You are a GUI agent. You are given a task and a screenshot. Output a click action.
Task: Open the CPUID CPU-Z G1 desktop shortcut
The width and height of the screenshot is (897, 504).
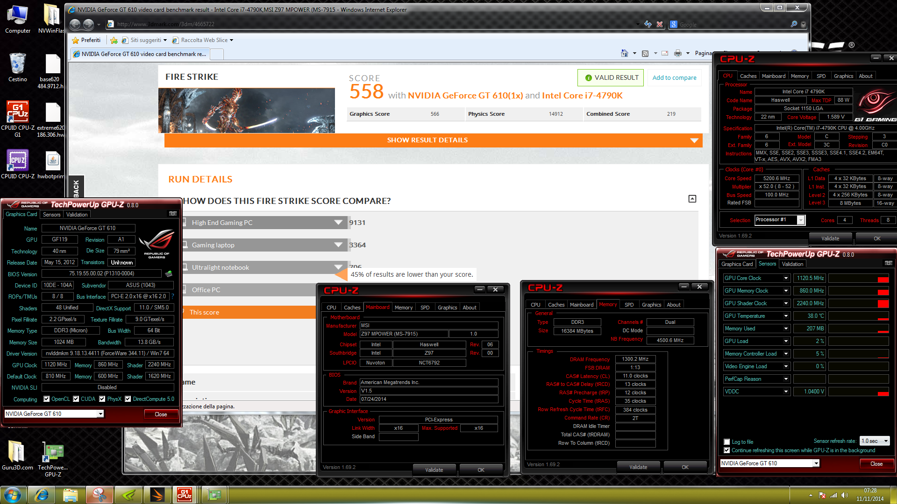[18, 119]
